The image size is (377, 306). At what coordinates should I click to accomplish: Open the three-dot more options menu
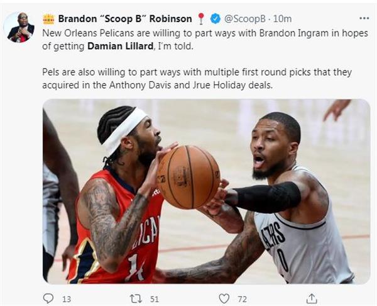pos(364,18)
